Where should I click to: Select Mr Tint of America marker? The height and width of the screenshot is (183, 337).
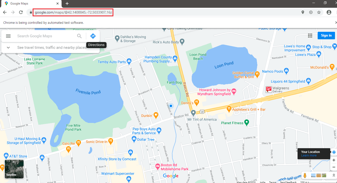pos(193,113)
